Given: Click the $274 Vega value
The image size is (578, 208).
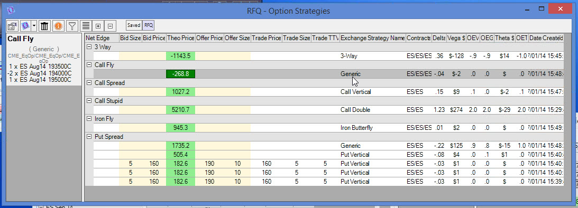Looking at the screenshot, I should 456,110.
